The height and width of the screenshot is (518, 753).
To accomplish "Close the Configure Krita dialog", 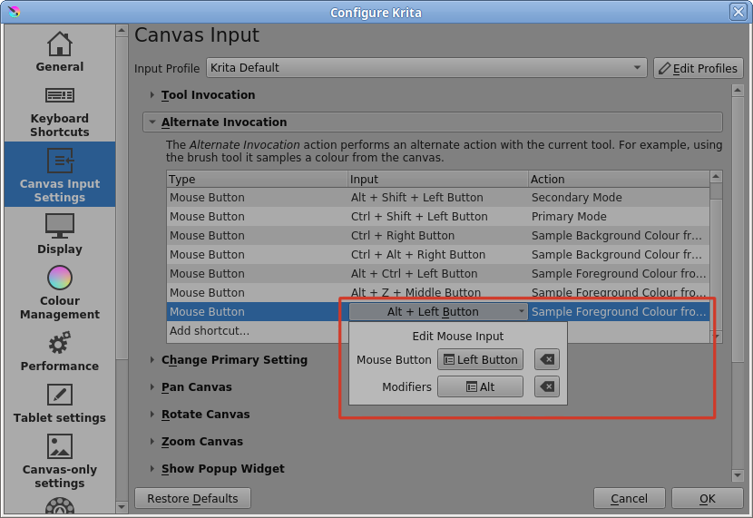I will tap(738, 12).
